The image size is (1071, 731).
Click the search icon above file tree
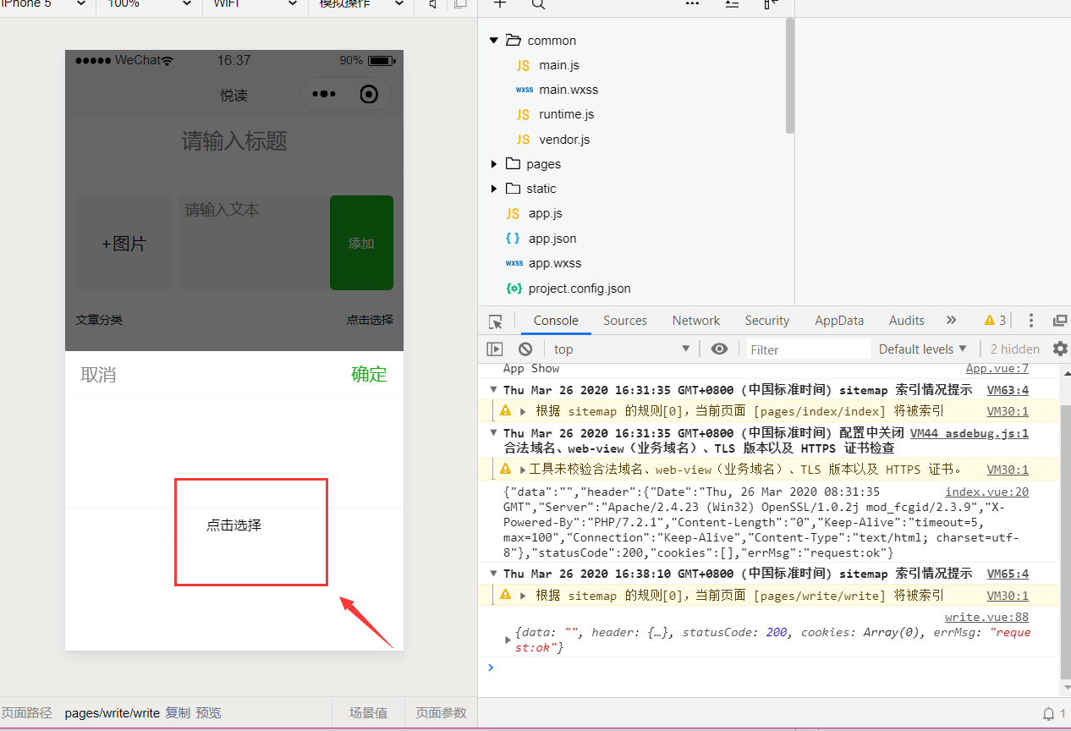coord(538,4)
